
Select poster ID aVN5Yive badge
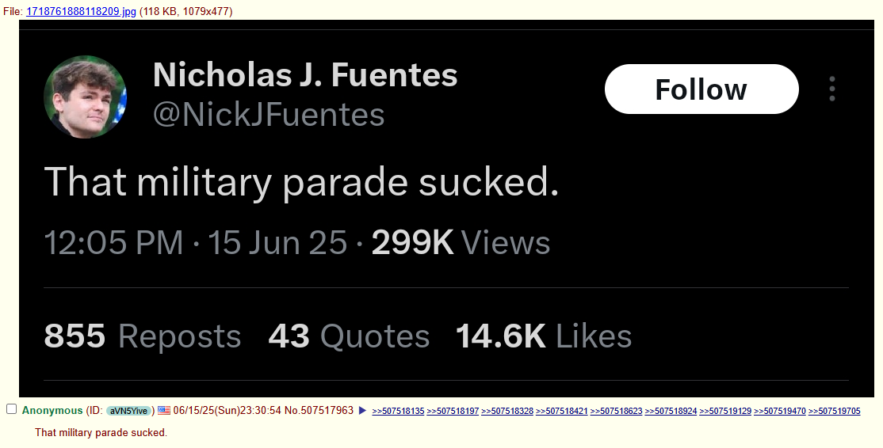coord(128,411)
